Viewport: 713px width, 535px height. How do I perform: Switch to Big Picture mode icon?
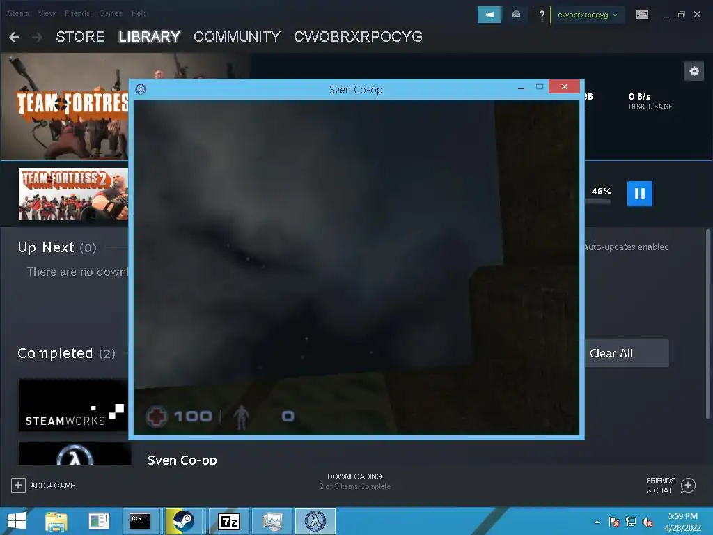641,15
